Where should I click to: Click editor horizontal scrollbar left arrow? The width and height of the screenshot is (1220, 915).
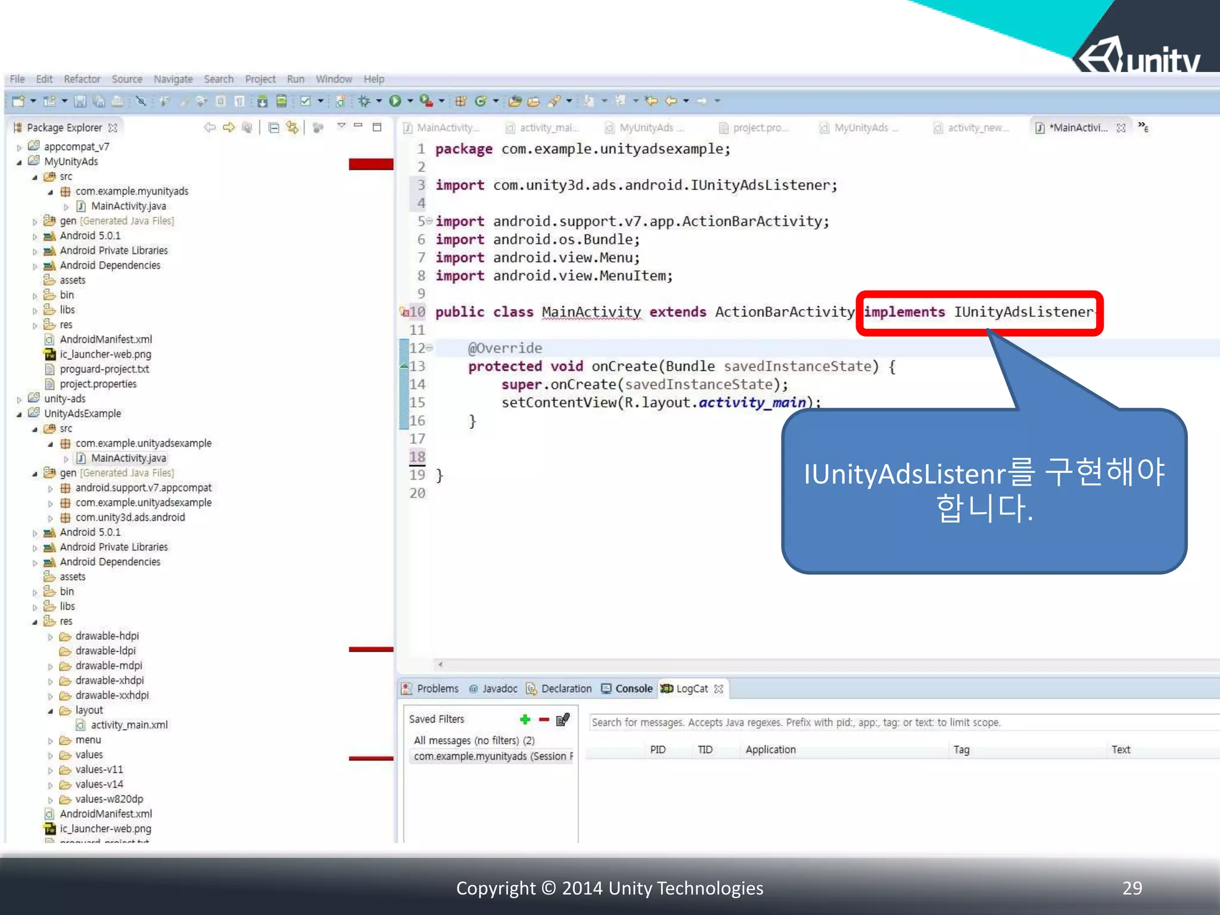tap(440, 664)
